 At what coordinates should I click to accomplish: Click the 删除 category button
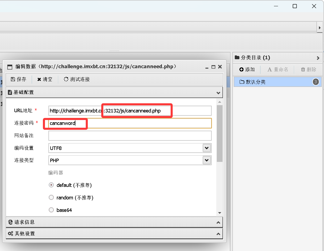pos(308,70)
